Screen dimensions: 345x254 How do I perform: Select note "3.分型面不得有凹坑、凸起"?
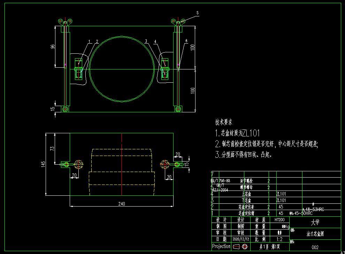click(244, 155)
